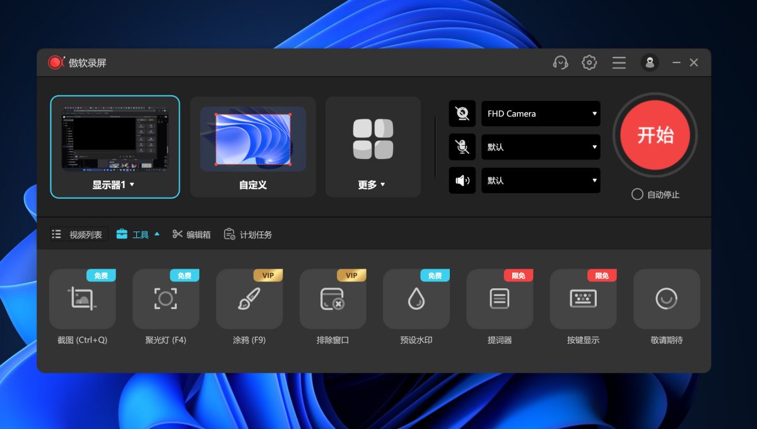Click the 截图 screenshot tool icon

[x=83, y=299]
